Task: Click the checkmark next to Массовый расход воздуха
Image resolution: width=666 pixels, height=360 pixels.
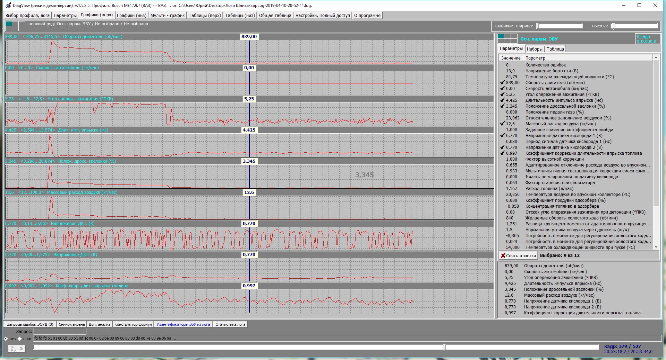Action: (x=502, y=124)
